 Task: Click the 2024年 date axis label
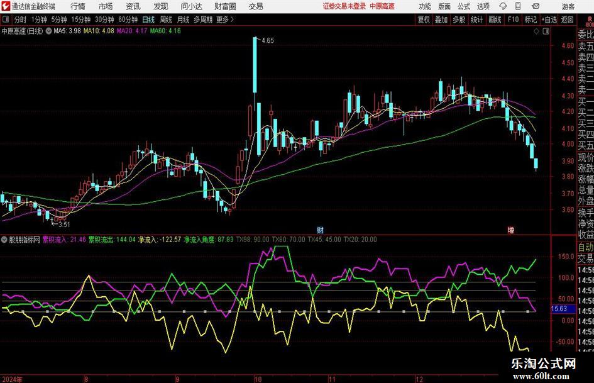coord(12,379)
